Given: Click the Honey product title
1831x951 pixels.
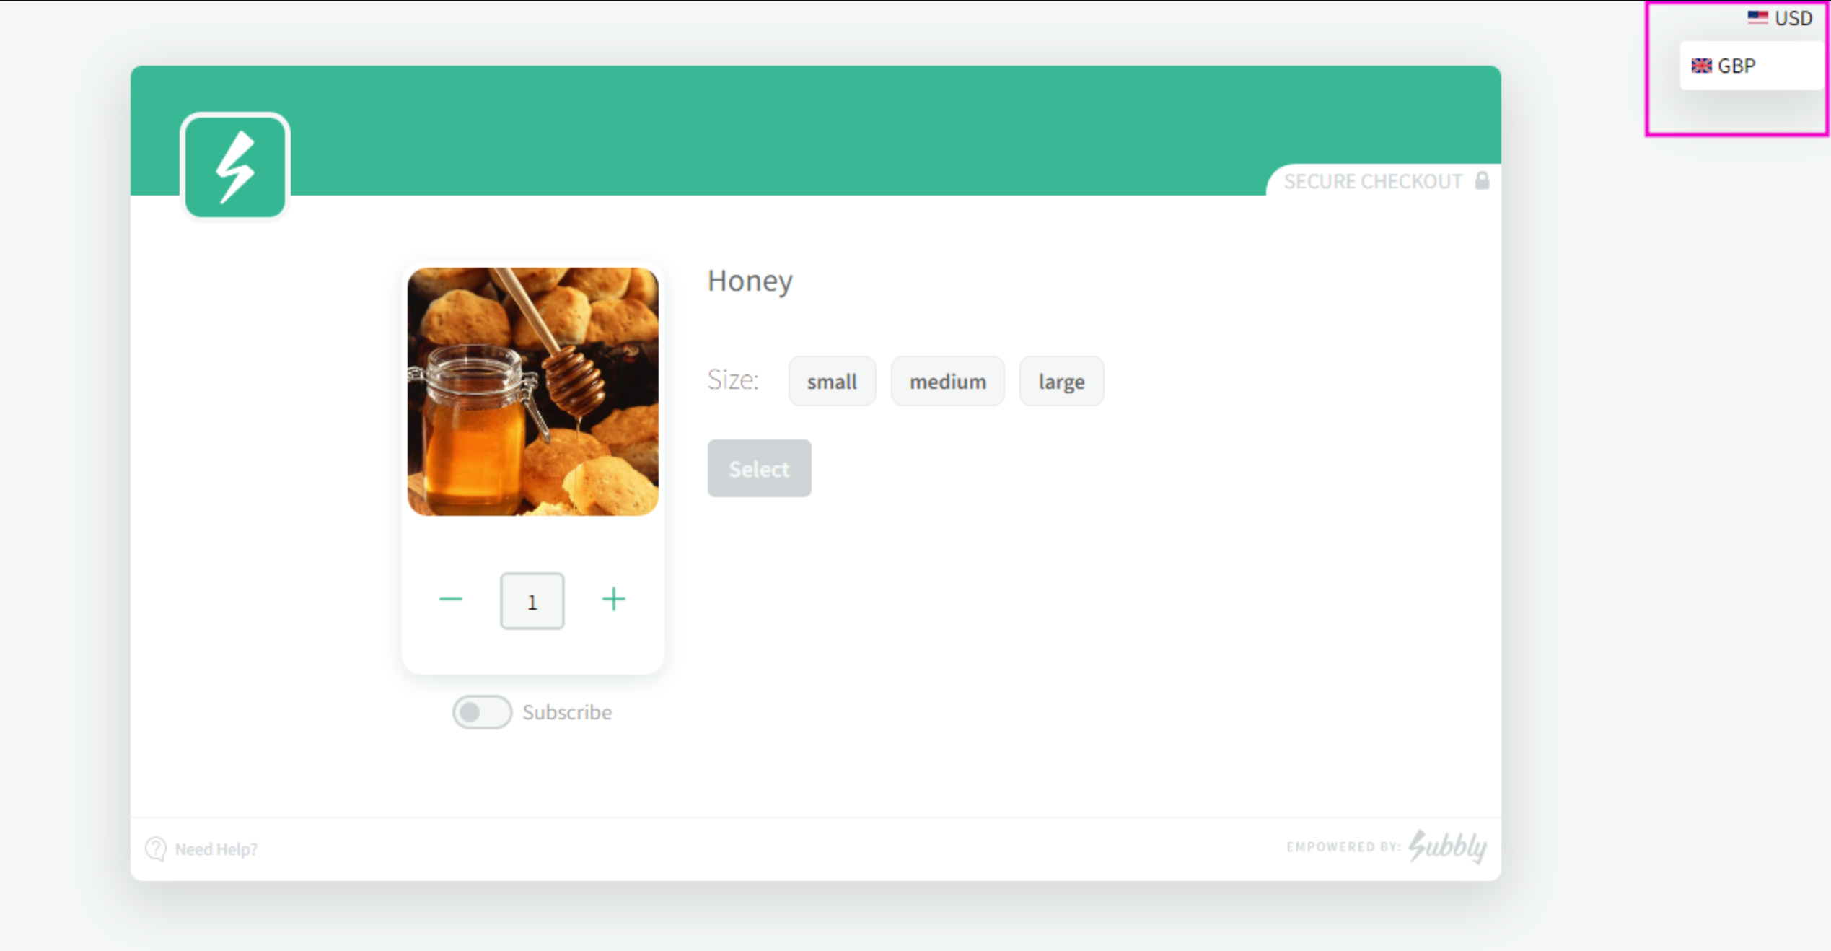Looking at the screenshot, I should point(750,281).
